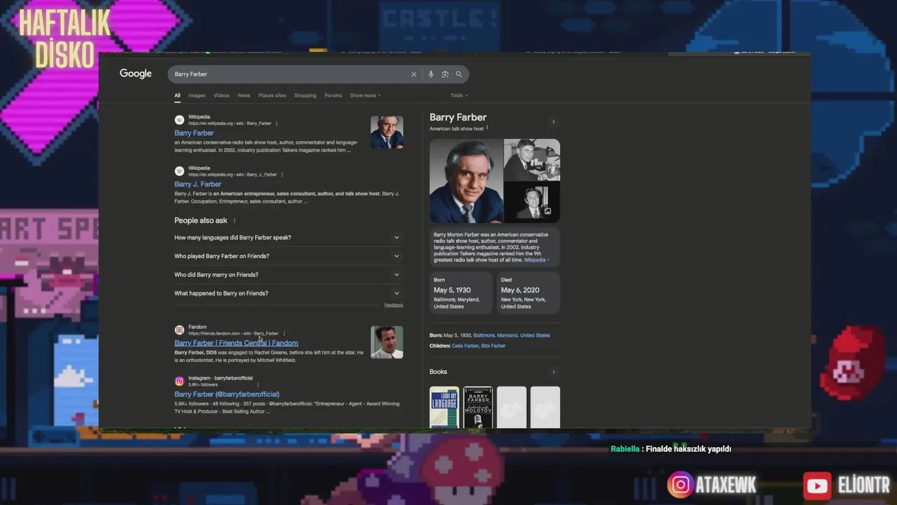Expand the Books section arrow
The height and width of the screenshot is (505, 897).
tap(553, 372)
